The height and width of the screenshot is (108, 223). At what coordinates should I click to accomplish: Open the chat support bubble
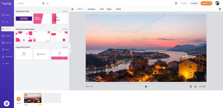pos(6,104)
